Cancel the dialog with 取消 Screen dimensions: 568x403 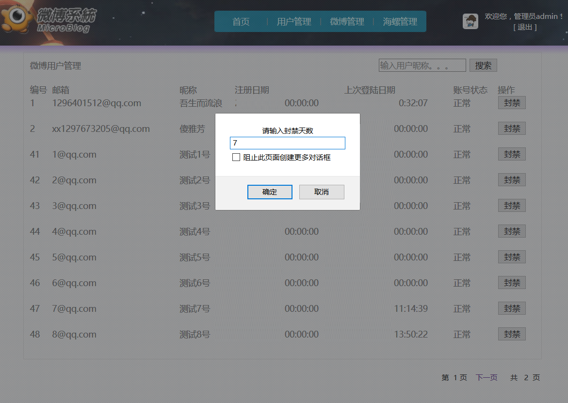click(x=322, y=192)
